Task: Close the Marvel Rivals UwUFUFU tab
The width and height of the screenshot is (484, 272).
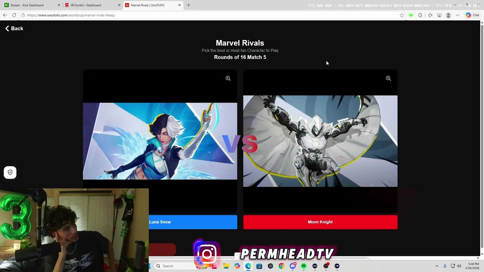Action: pos(180,5)
